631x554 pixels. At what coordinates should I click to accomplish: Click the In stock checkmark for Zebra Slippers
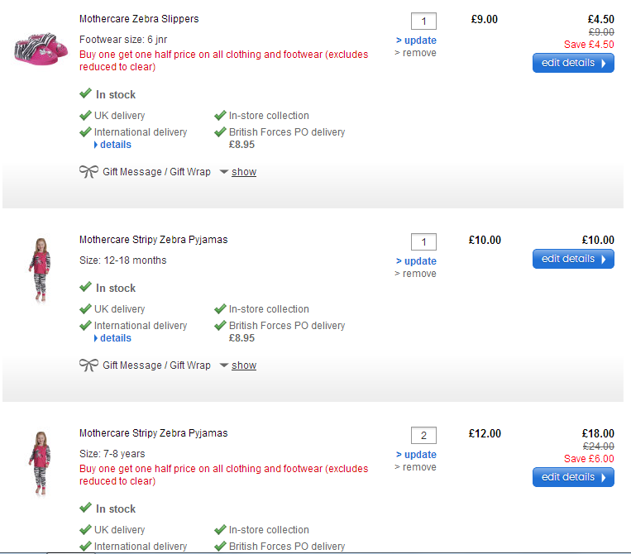click(x=85, y=94)
